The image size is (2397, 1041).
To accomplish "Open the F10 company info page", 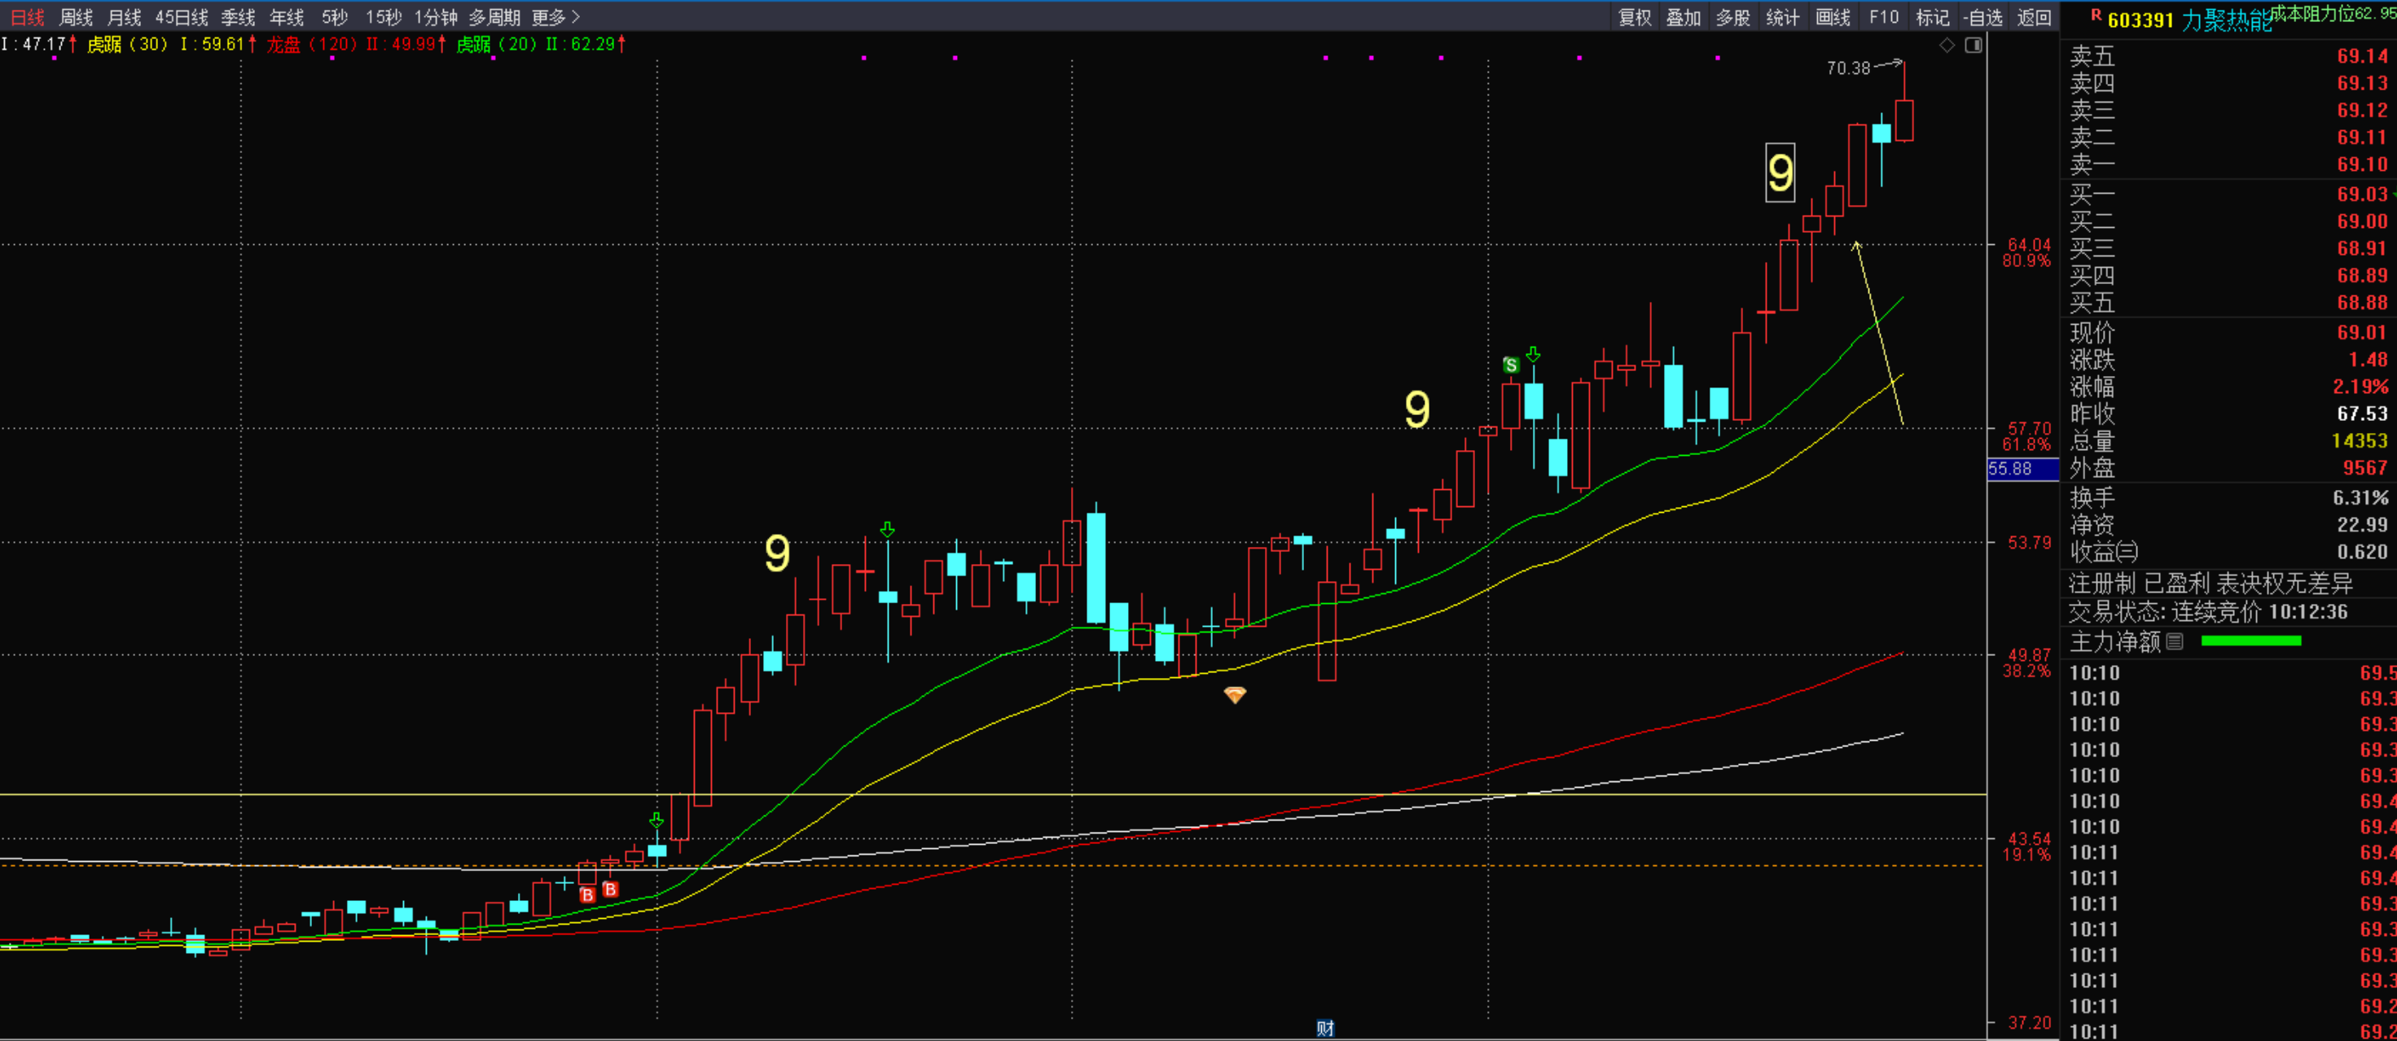I will (1883, 17).
